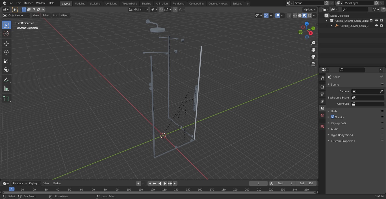
Task: Click the zoom viewport icon
Action: [313, 43]
